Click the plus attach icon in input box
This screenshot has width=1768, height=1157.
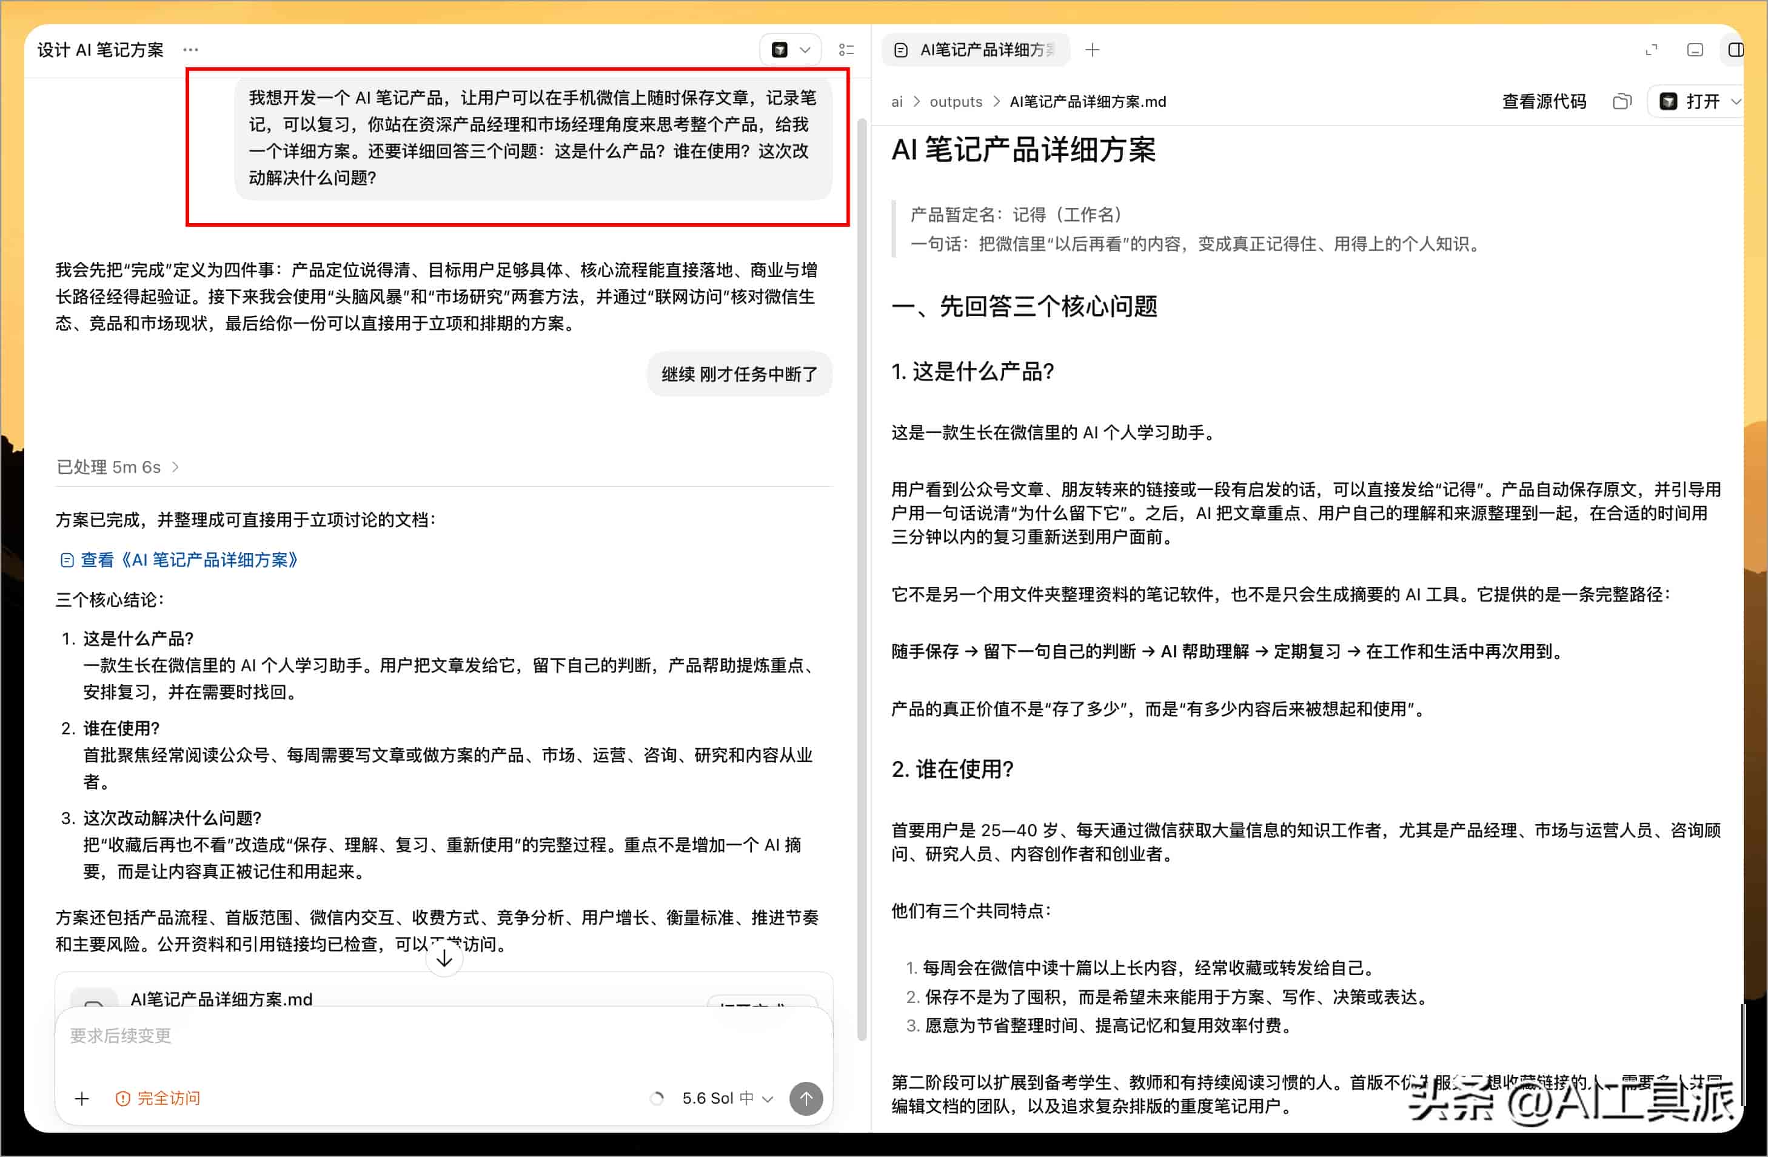point(82,1098)
